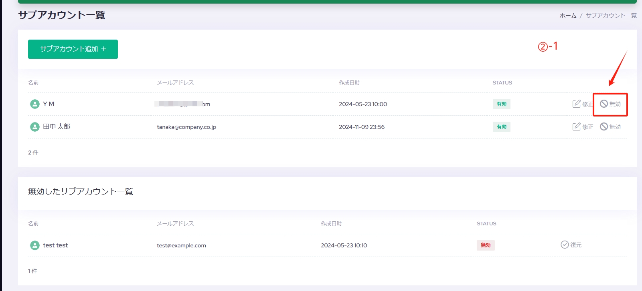Click the 名前 column header in disabled table
The height and width of the screenshot is (291, 642).
[x=33, y=223]
